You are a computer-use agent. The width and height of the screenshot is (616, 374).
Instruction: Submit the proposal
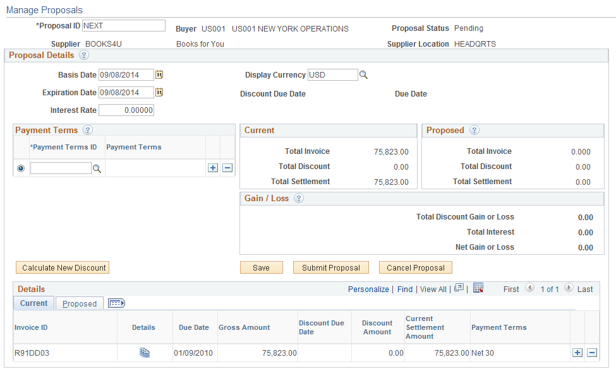330,267
